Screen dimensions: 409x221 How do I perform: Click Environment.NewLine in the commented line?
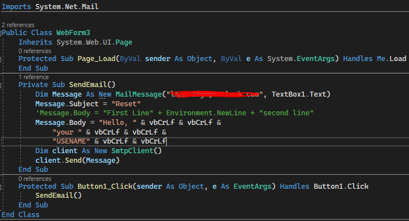(206, 113)
